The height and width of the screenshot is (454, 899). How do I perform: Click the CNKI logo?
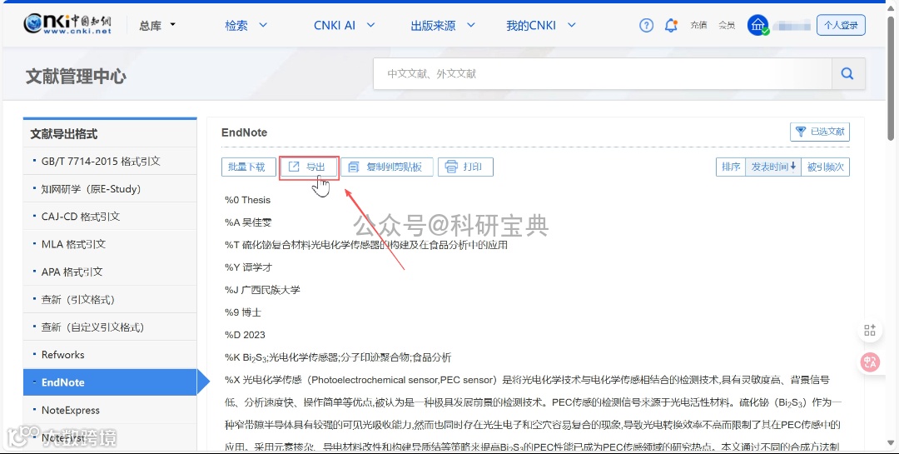(x=67, y=24)
